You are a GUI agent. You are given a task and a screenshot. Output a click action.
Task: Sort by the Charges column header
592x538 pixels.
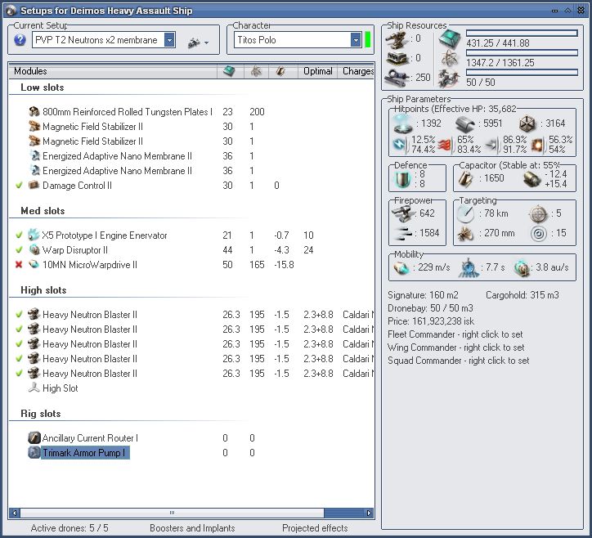tap(357, 71)
